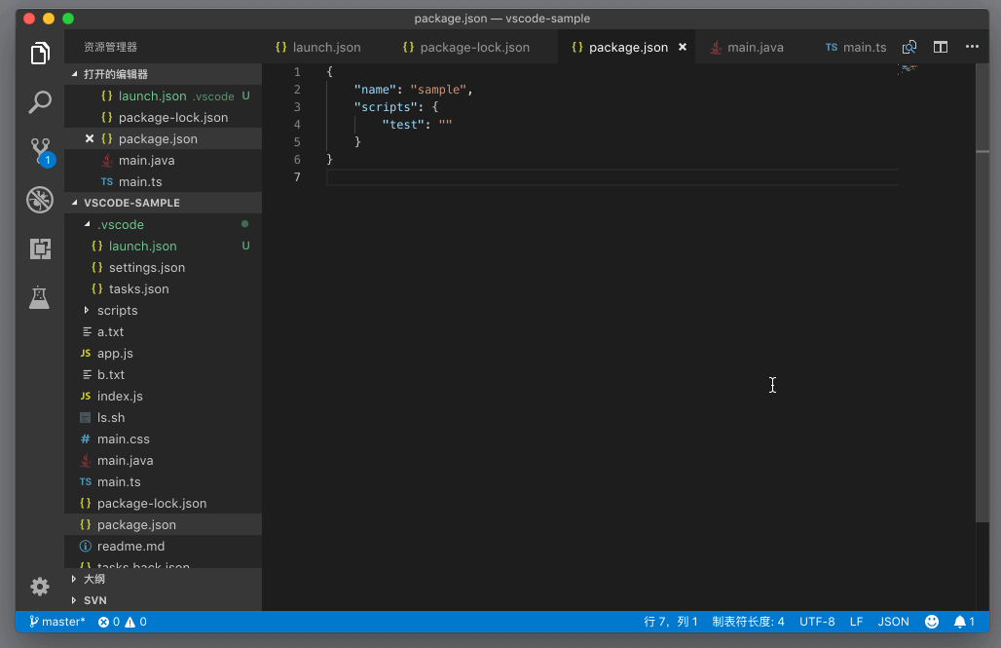Click the Manage gear icon
This screenshot has height=648, width=1001.
[x=40, y=586]
